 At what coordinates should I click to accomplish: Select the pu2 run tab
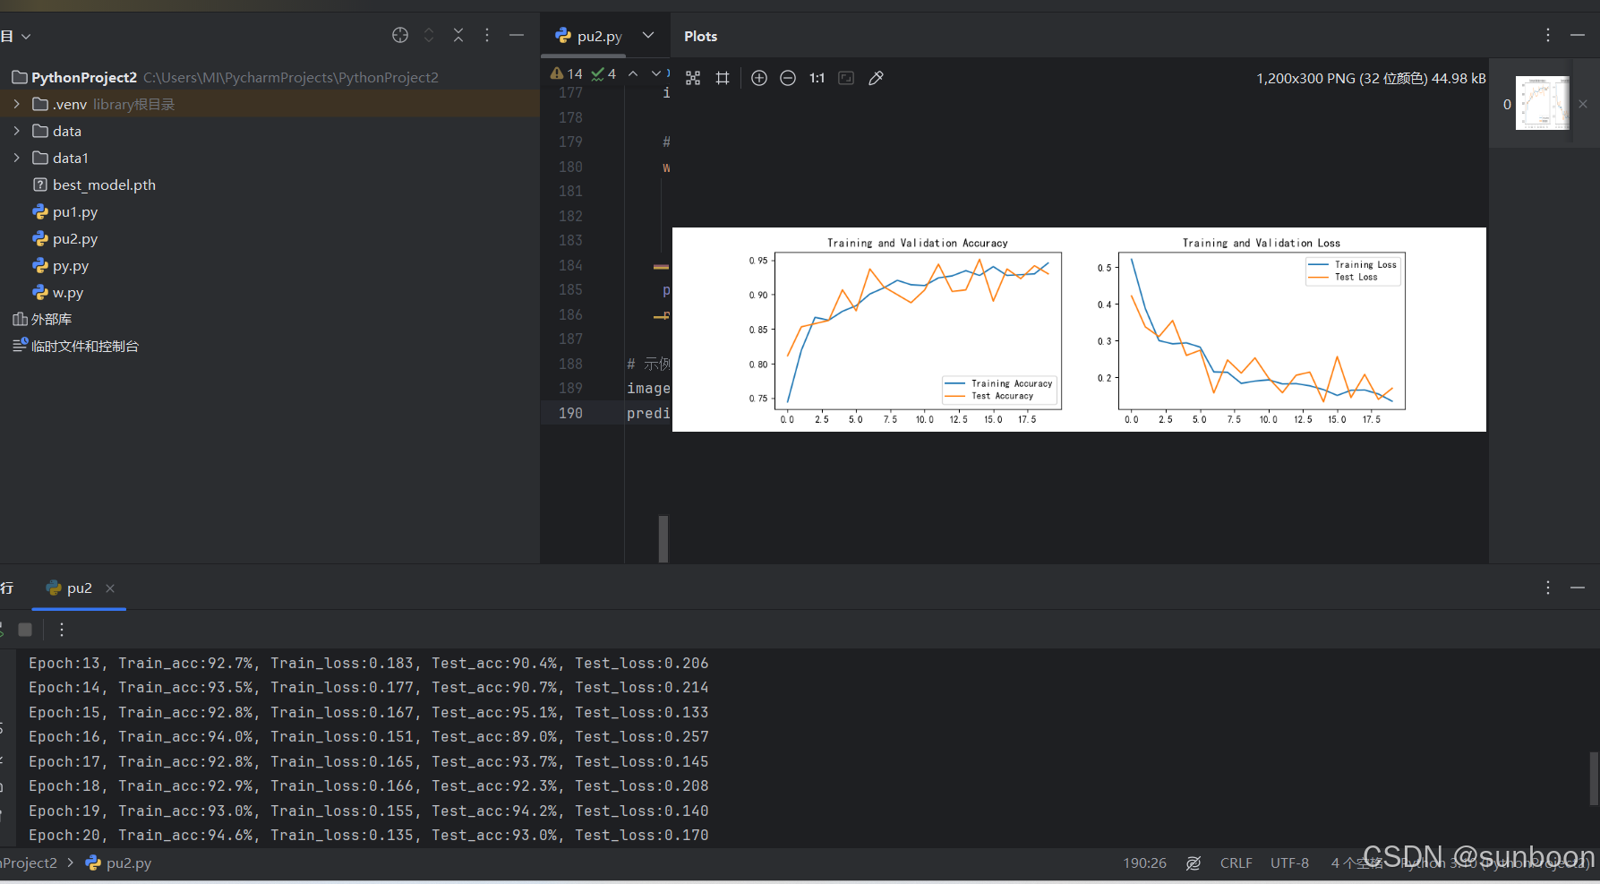tap(79, 588)
